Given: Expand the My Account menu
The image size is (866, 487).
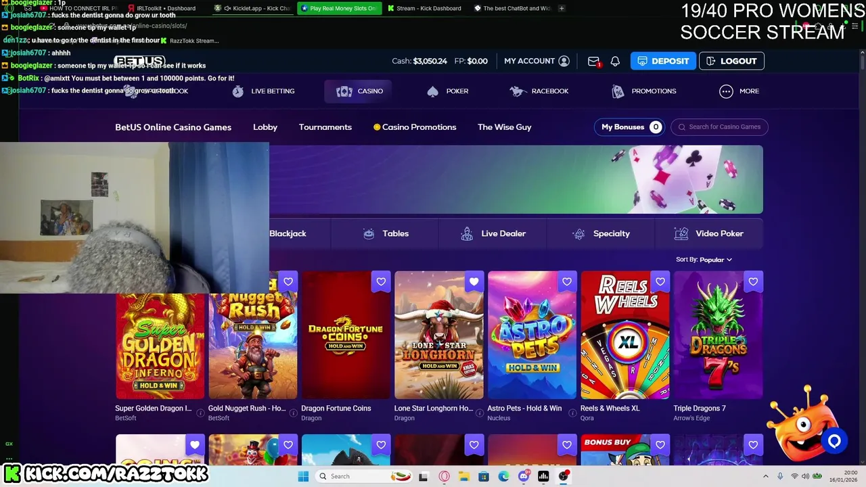Looking at the screenshot, I should [537, 61].
